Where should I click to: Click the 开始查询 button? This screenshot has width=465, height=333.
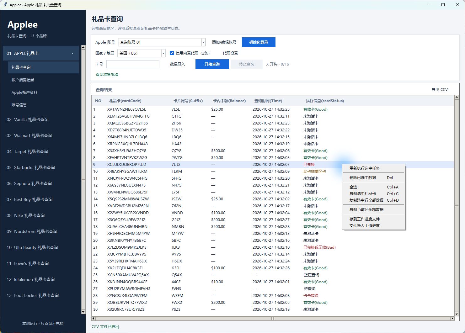(212, 64)
